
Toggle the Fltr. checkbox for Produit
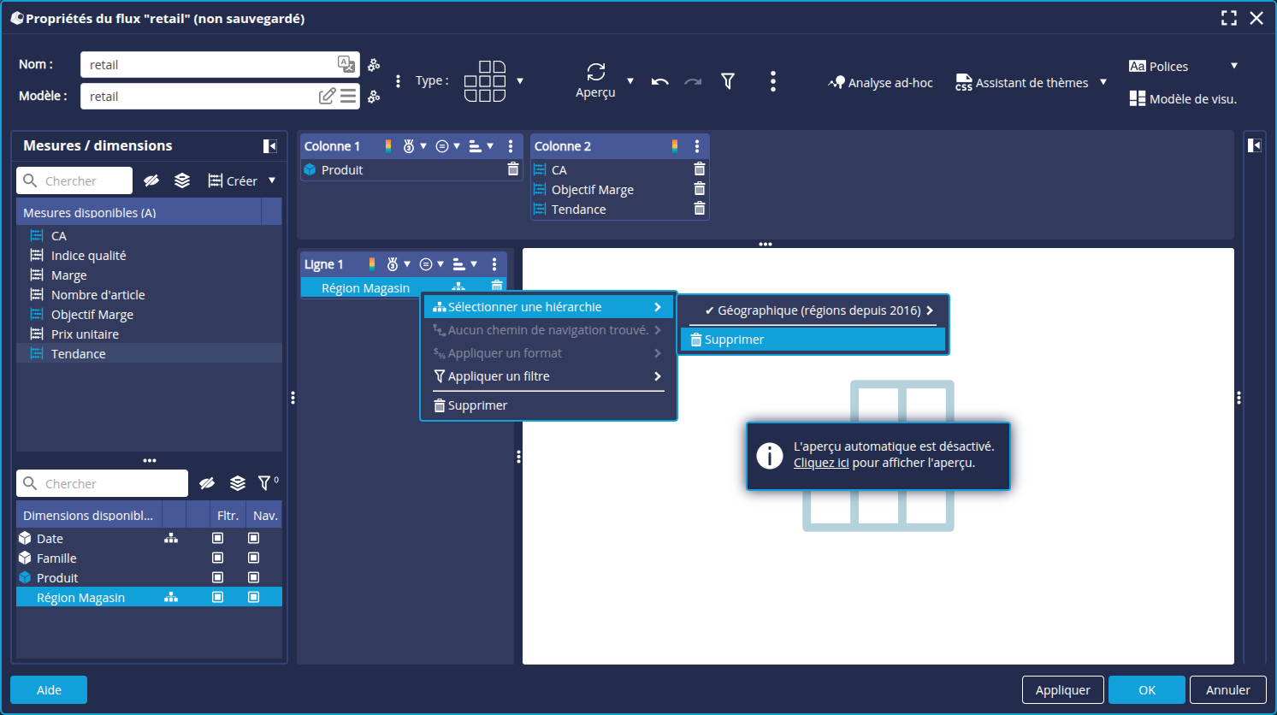[218, 577]
